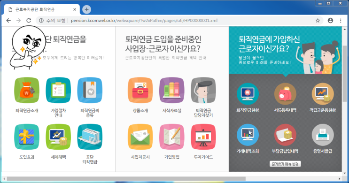Viewport: 349px width, 183px height.
Task: Click the 즐겨찾기 메뉴 변경 button
Action: (285, 164)
